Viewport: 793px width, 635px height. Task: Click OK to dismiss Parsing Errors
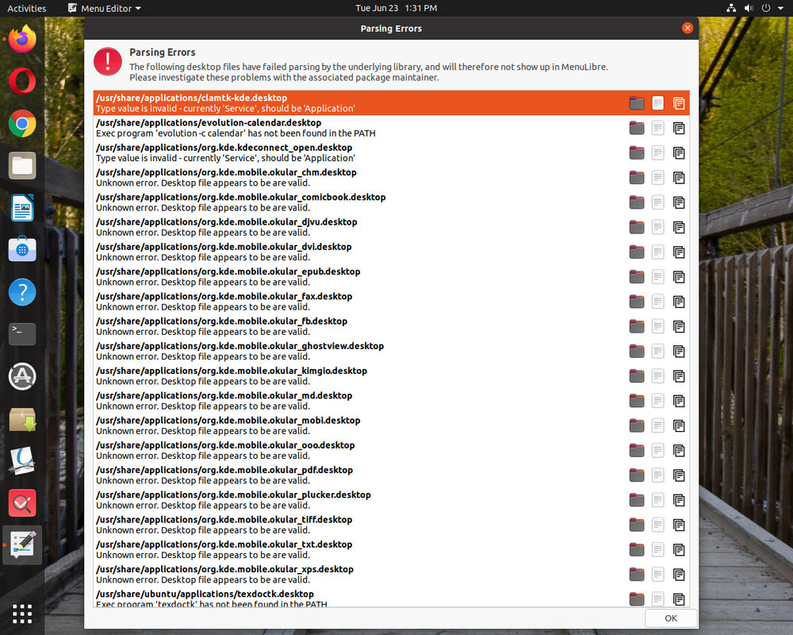click(671, 618)
